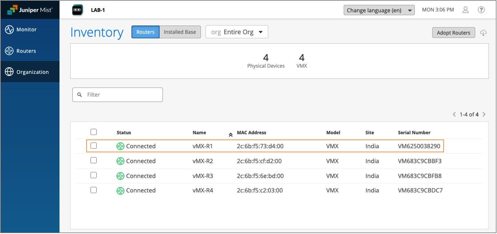
Task: Switch to the Installed Base tab
Action: (x=180, y=32)
